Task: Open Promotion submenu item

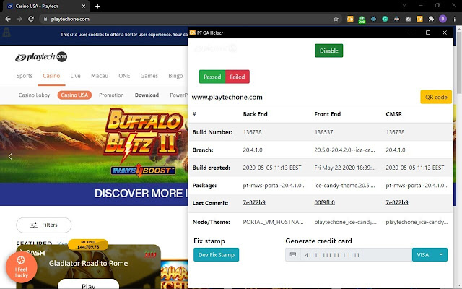Action: [x=111, y=95]
